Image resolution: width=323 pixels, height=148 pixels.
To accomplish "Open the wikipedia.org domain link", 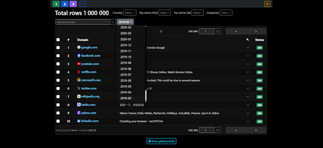I will pos(90,96).
